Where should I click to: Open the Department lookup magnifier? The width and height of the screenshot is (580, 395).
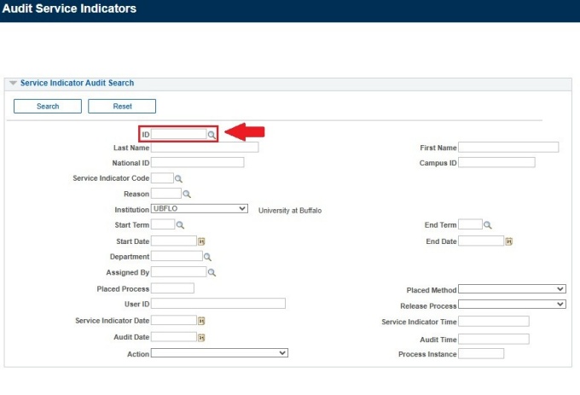click(x=207, y=257)
